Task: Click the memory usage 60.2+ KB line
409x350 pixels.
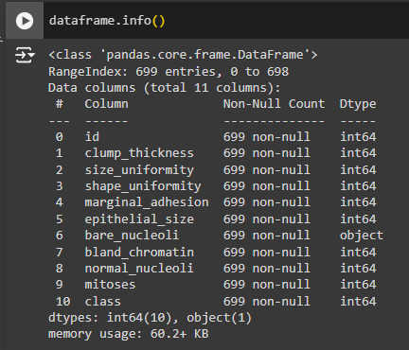Action: 129,334
